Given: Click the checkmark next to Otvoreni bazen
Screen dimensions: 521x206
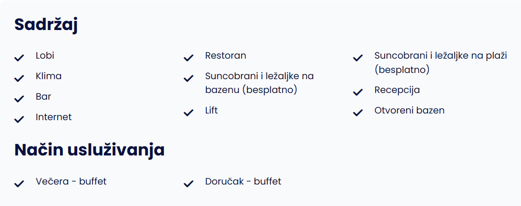Looking at the screenshot, I should pyautogui.click(x=358, y=113).
